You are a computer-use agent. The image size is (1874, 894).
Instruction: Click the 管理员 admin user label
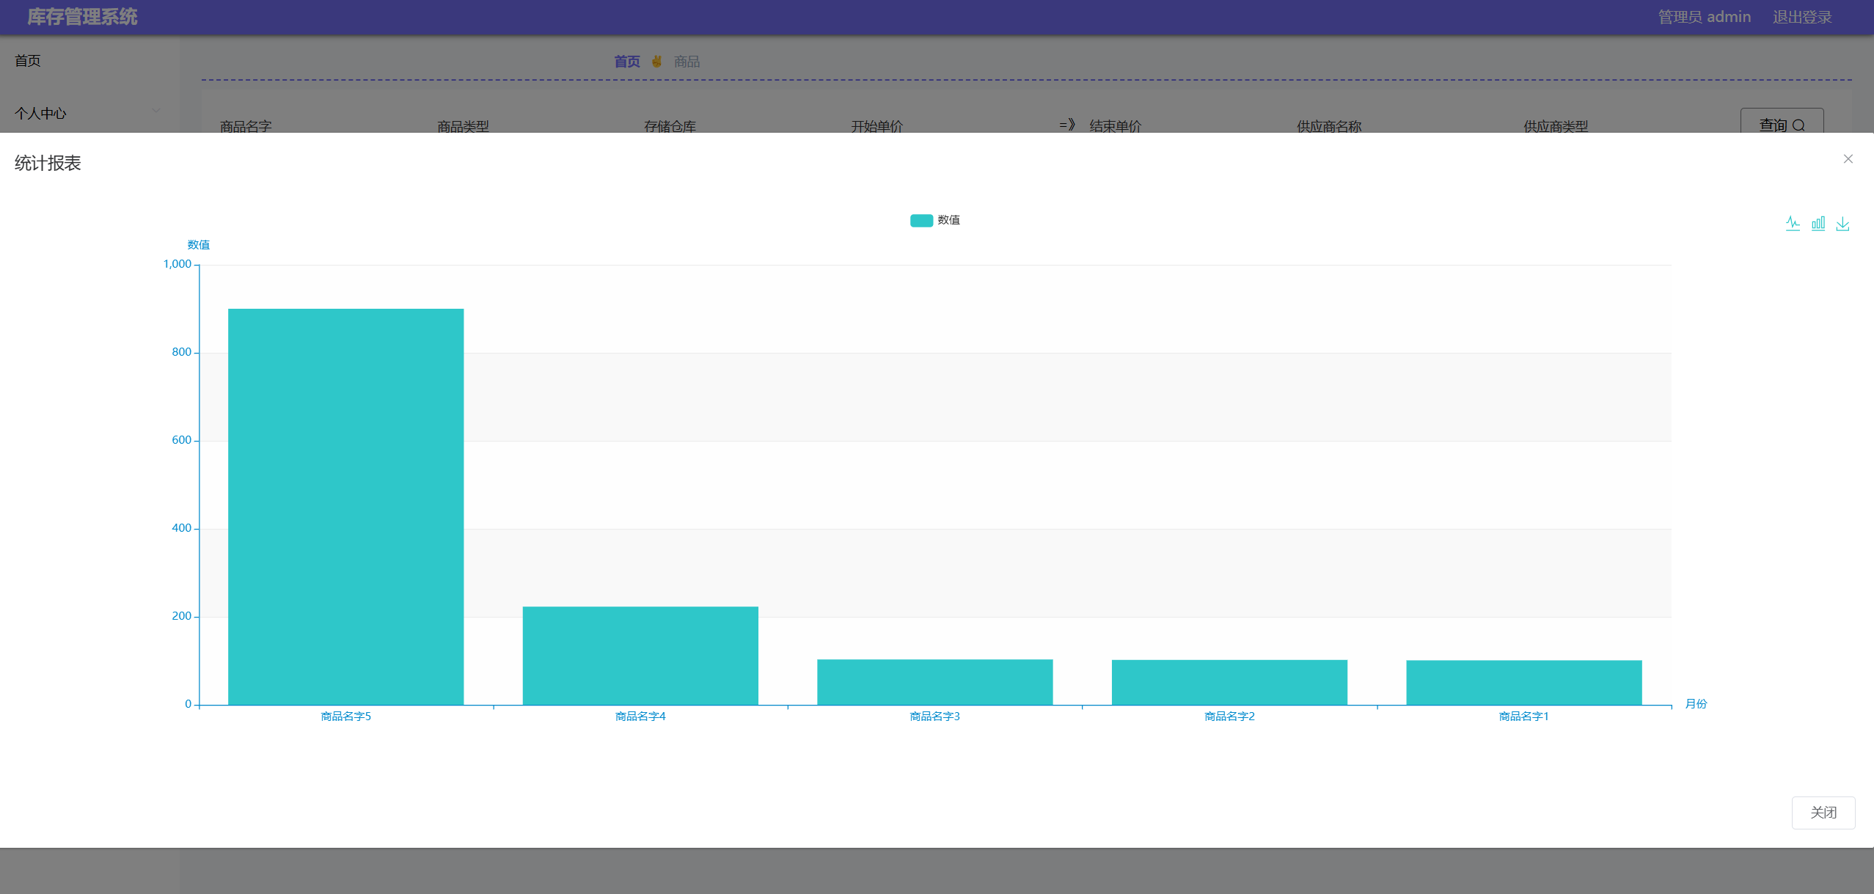(x=1704, y=17)
